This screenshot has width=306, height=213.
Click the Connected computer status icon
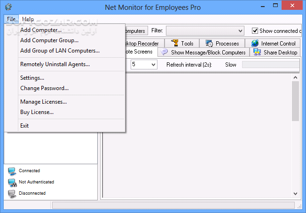12,171
